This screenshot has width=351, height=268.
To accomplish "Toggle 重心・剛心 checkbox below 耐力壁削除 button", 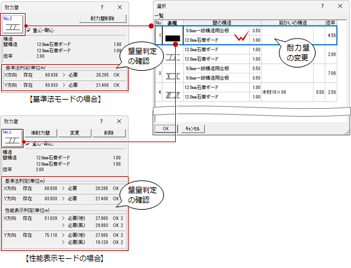I will coord(28,30).
